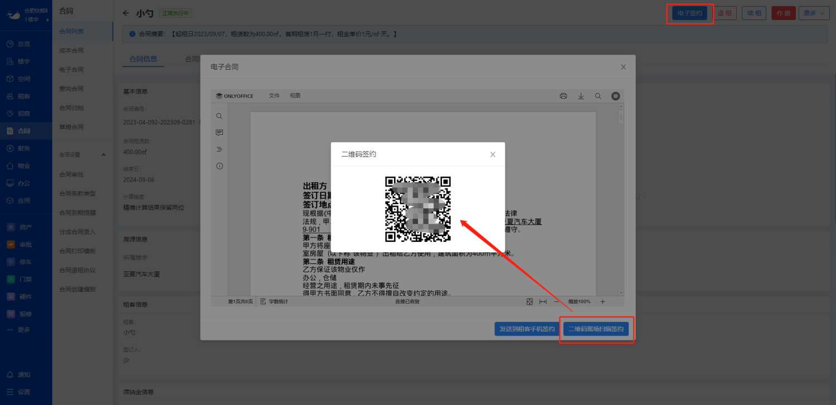Select 成本合同 in contract submenu
The height and width of the screenshot is (405, 836).
pos(82,51)
